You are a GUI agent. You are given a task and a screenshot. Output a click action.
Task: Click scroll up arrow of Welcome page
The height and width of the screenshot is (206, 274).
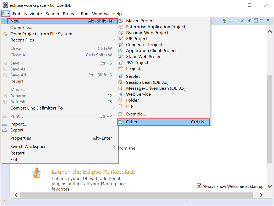pyautogui.click(x=270, y=31)
